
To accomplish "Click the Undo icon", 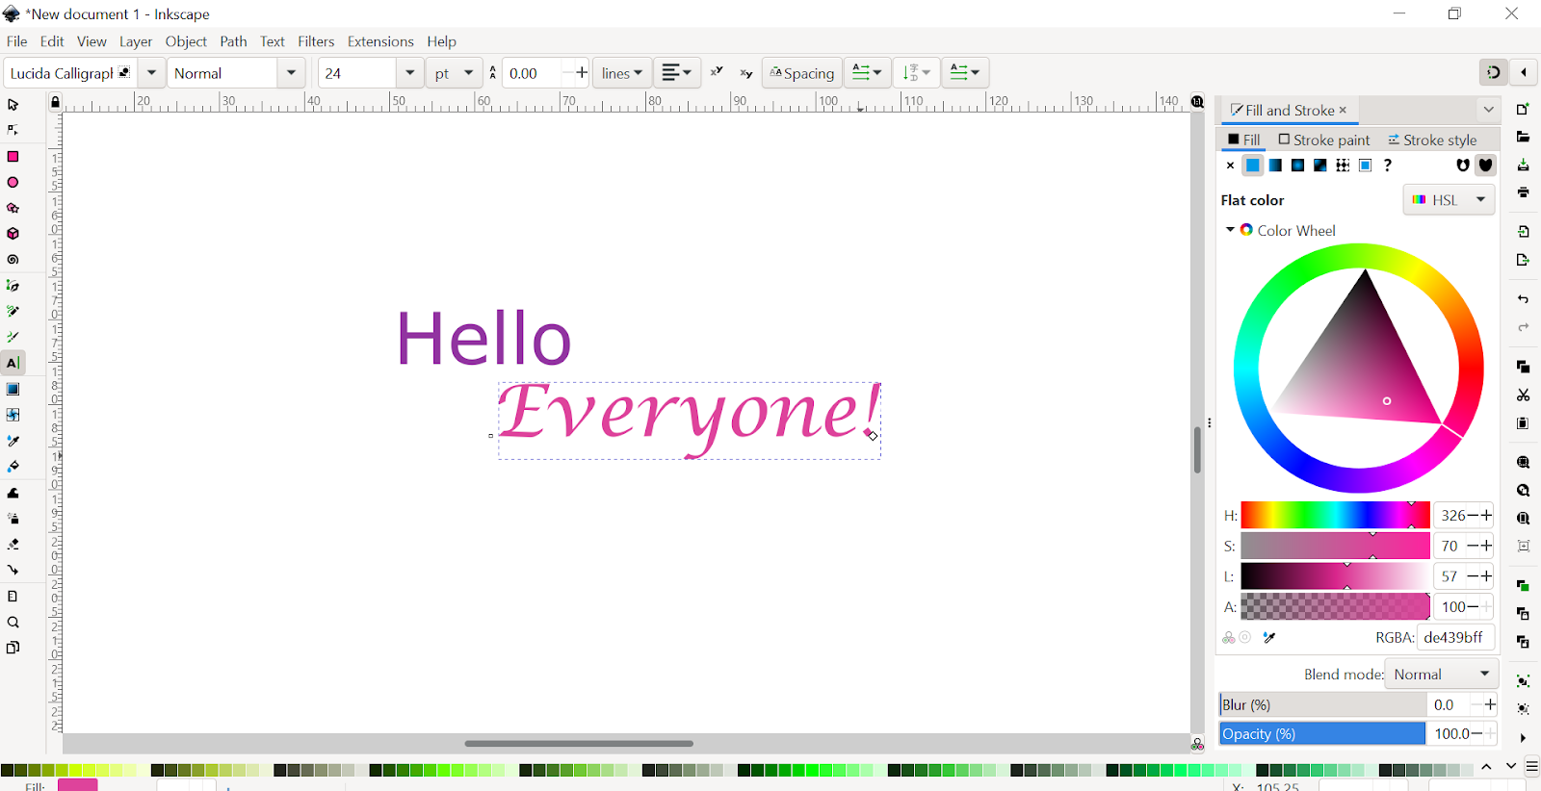I will 1523,299.
